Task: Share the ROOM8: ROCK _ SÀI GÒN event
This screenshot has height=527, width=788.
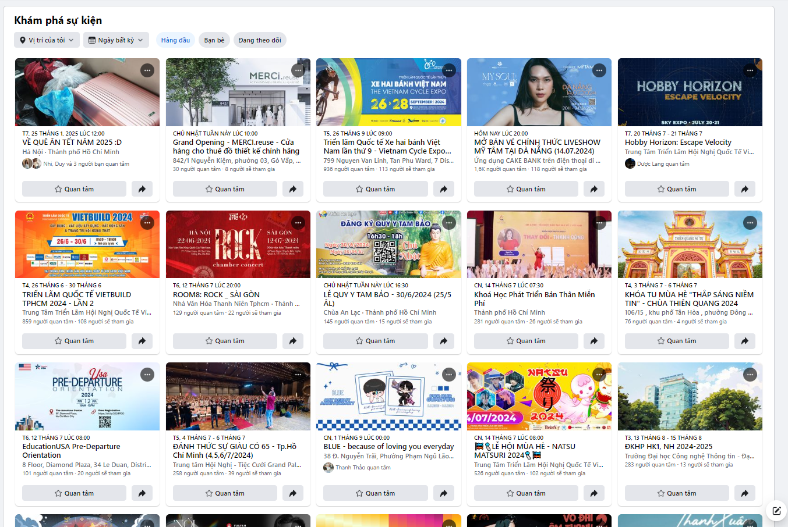Action: [x=293, y=341]
